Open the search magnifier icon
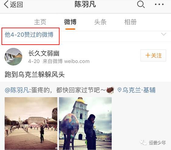 (x=141, y=4)
